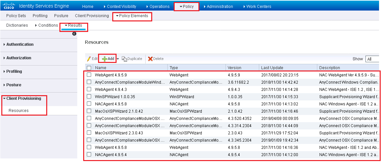The height and width of the screenshot is (165, 383).
Task: Click the WebAgent 4.9.5.8 name
Action: pyautogui.click(x=111, y=148)
